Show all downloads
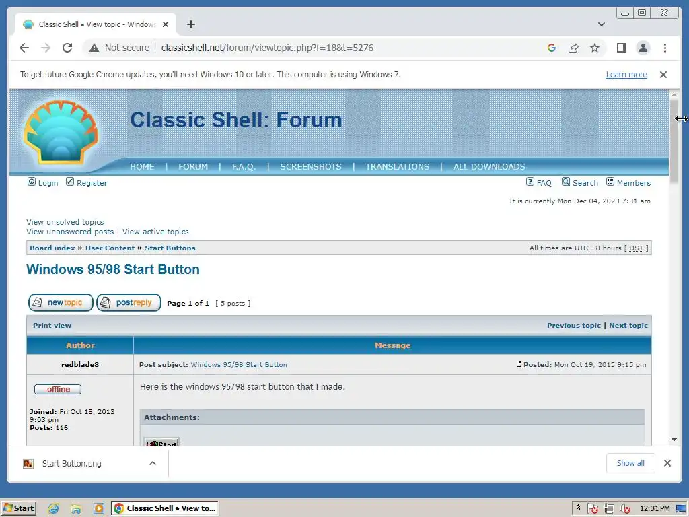This screenshot has height=517, width=689. click(x=630, y=463)
